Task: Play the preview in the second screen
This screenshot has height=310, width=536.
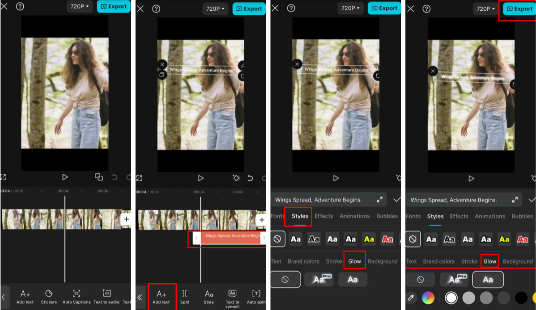Action: coord(200,178)
